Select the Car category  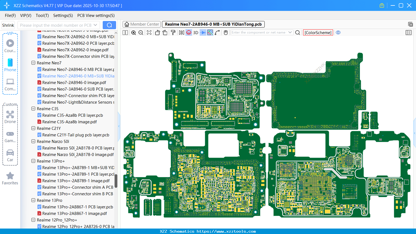(10, 155)
